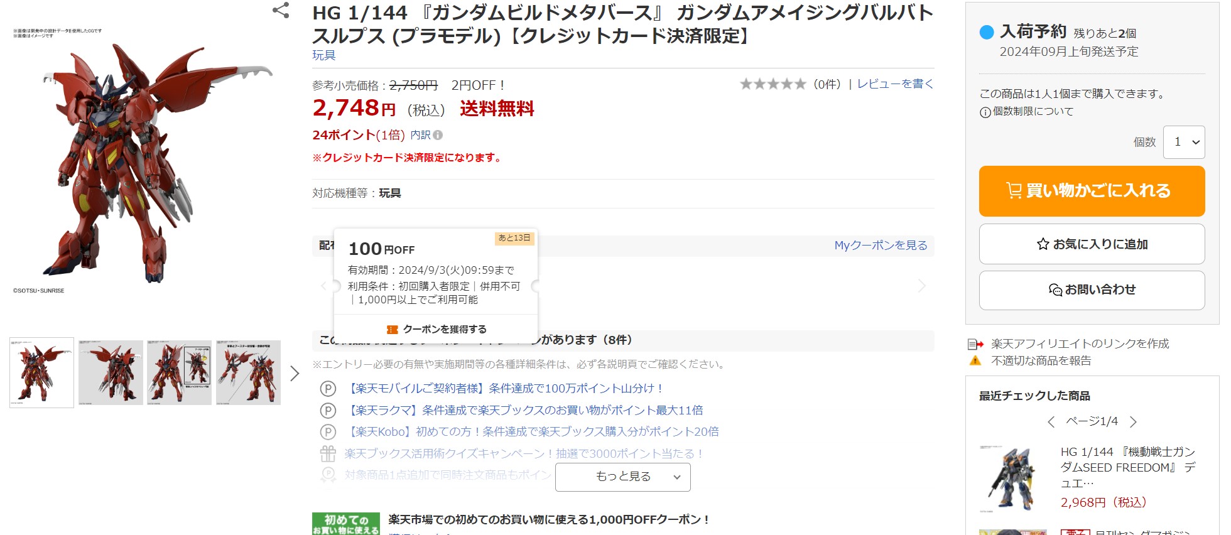Click point icon beside 楽天モバイル campaign
The width and height of the screenshot is (1231, 535).
pos(328,389)
